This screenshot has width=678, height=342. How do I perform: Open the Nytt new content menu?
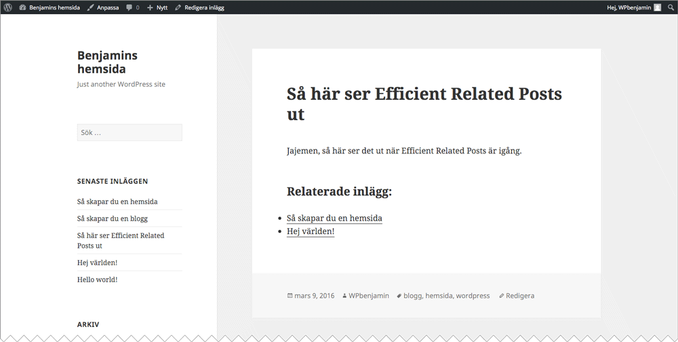click(x=157, y=7)
